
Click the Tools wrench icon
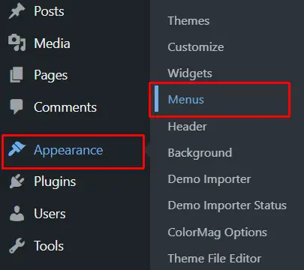17,245
